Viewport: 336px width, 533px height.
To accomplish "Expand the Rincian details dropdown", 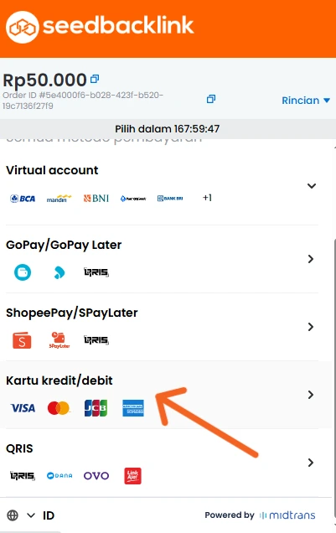I will (306, 101).
